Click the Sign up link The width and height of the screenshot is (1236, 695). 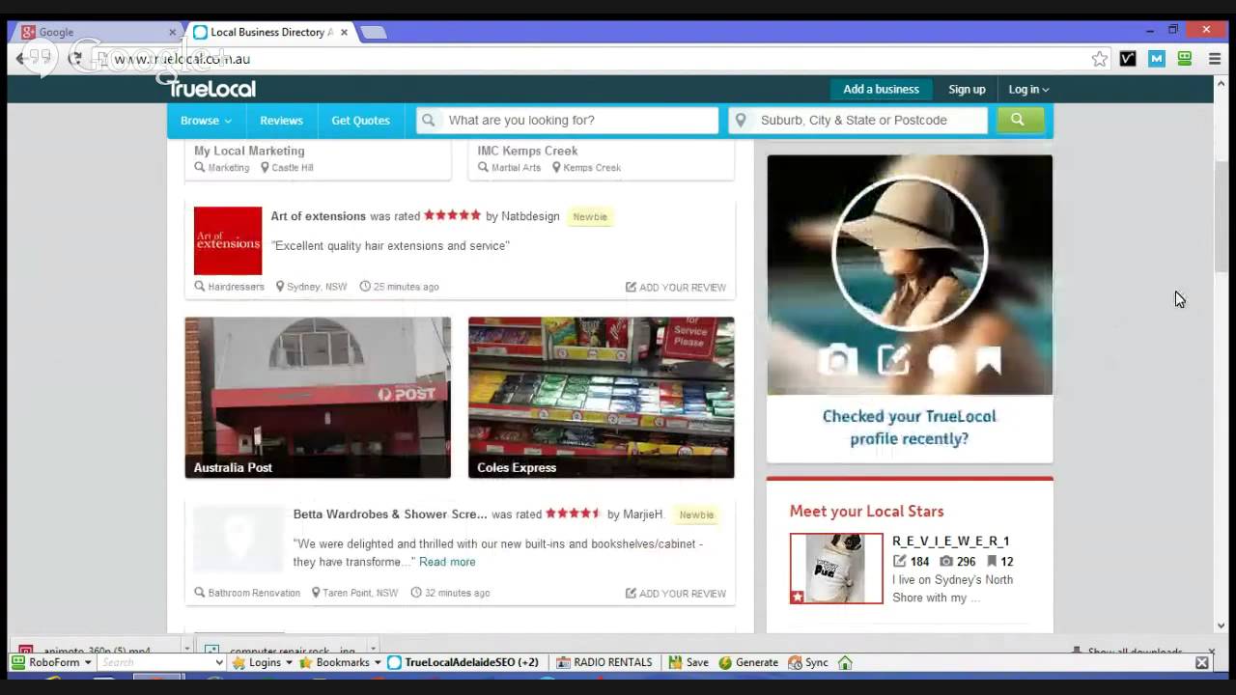[967, 89]
